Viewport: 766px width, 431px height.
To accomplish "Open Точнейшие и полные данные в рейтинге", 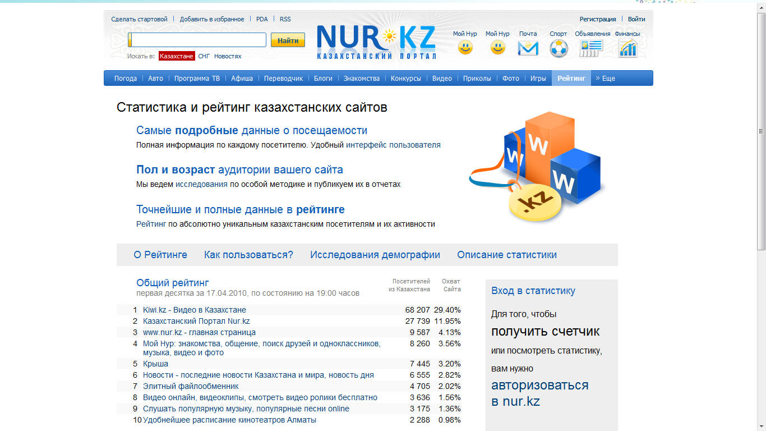I will (x=241, y=210).
